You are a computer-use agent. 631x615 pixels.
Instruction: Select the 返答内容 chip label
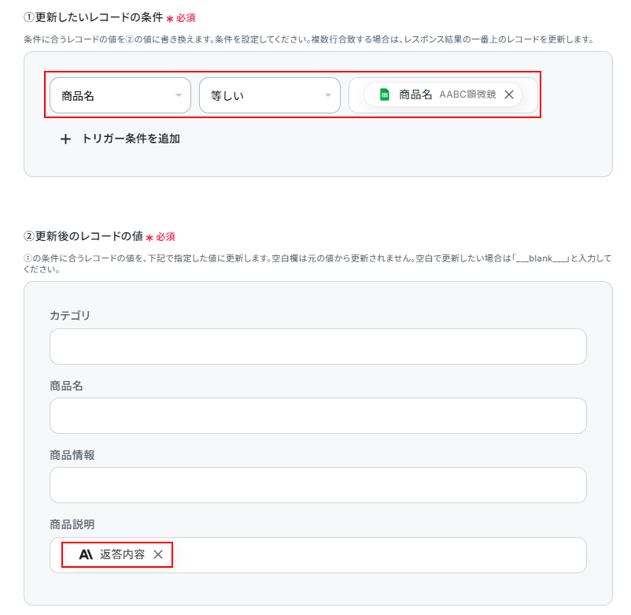point(122,554)
